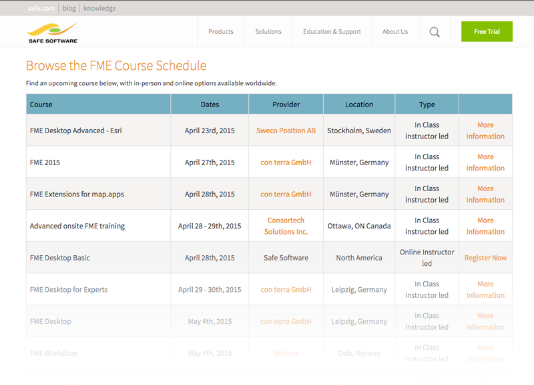Click the 'Oslo, Norway' location cell
Screen dimensions: 534x385
(x=359, y=353)
